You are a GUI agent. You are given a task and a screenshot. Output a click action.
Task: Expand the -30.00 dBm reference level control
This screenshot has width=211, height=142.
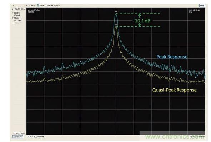point(13,9)
